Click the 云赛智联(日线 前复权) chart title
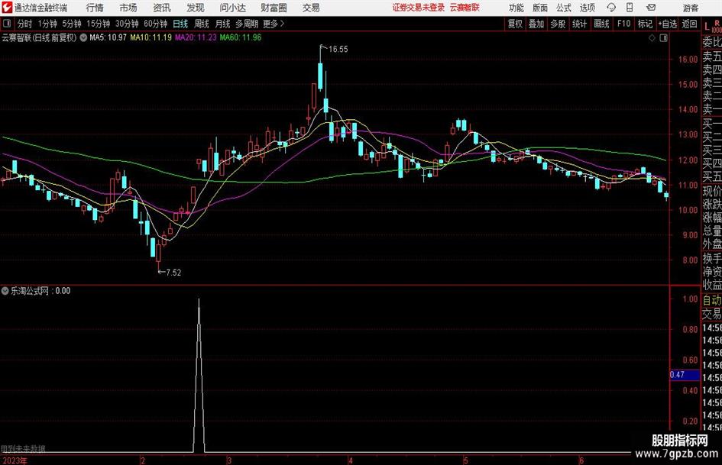 pyautogui.click(x=39, y=37)
